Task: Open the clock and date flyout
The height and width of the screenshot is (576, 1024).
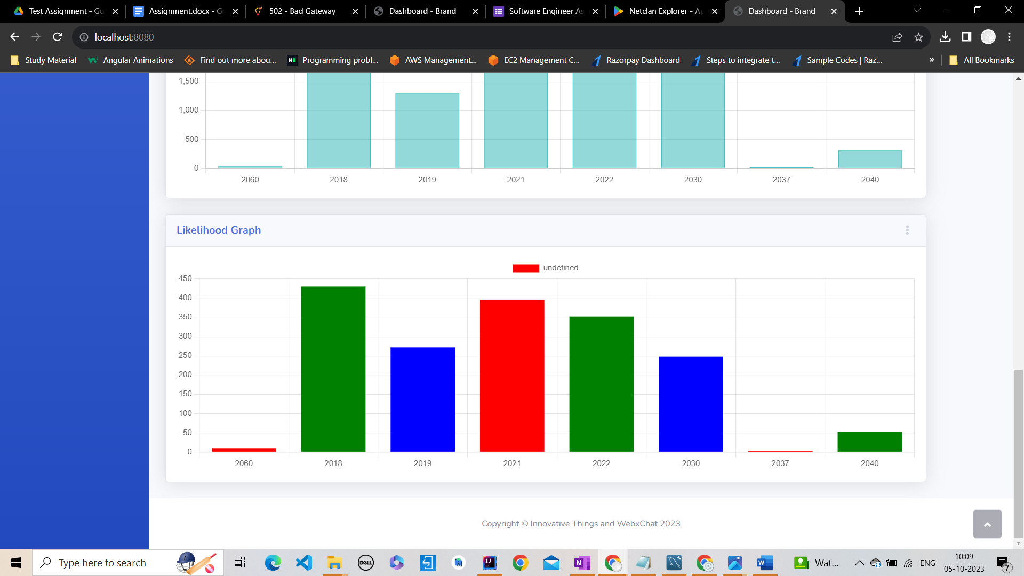Action: pos(964,563)
